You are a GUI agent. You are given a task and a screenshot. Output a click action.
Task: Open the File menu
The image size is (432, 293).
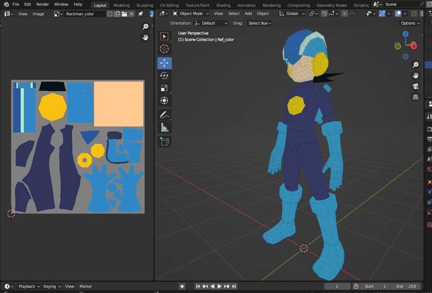coord(16,4)
